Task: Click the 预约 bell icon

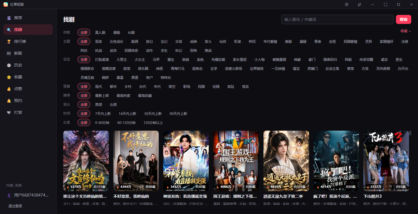Action: point(9,101)
